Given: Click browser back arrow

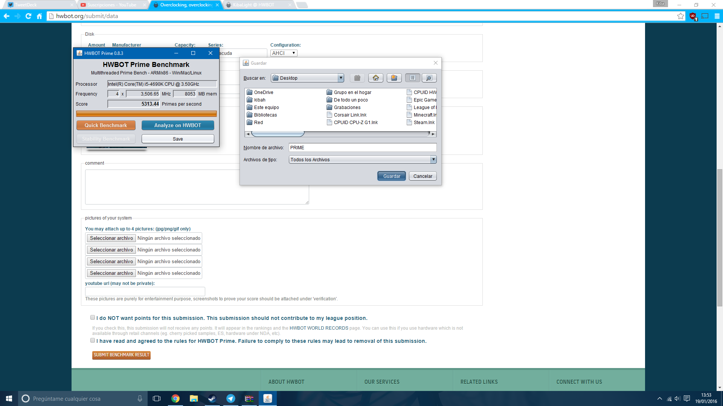Looking at the screenshot, I should [6, 16].
